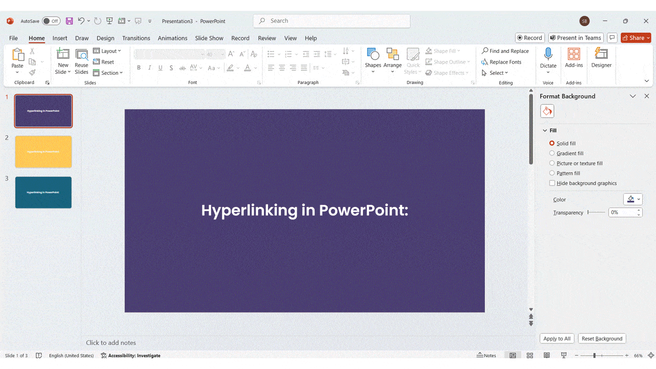The height and width of the screenshot is (369, 656).
Task: Open the Layout dropdown
Action: click(107, 51)
